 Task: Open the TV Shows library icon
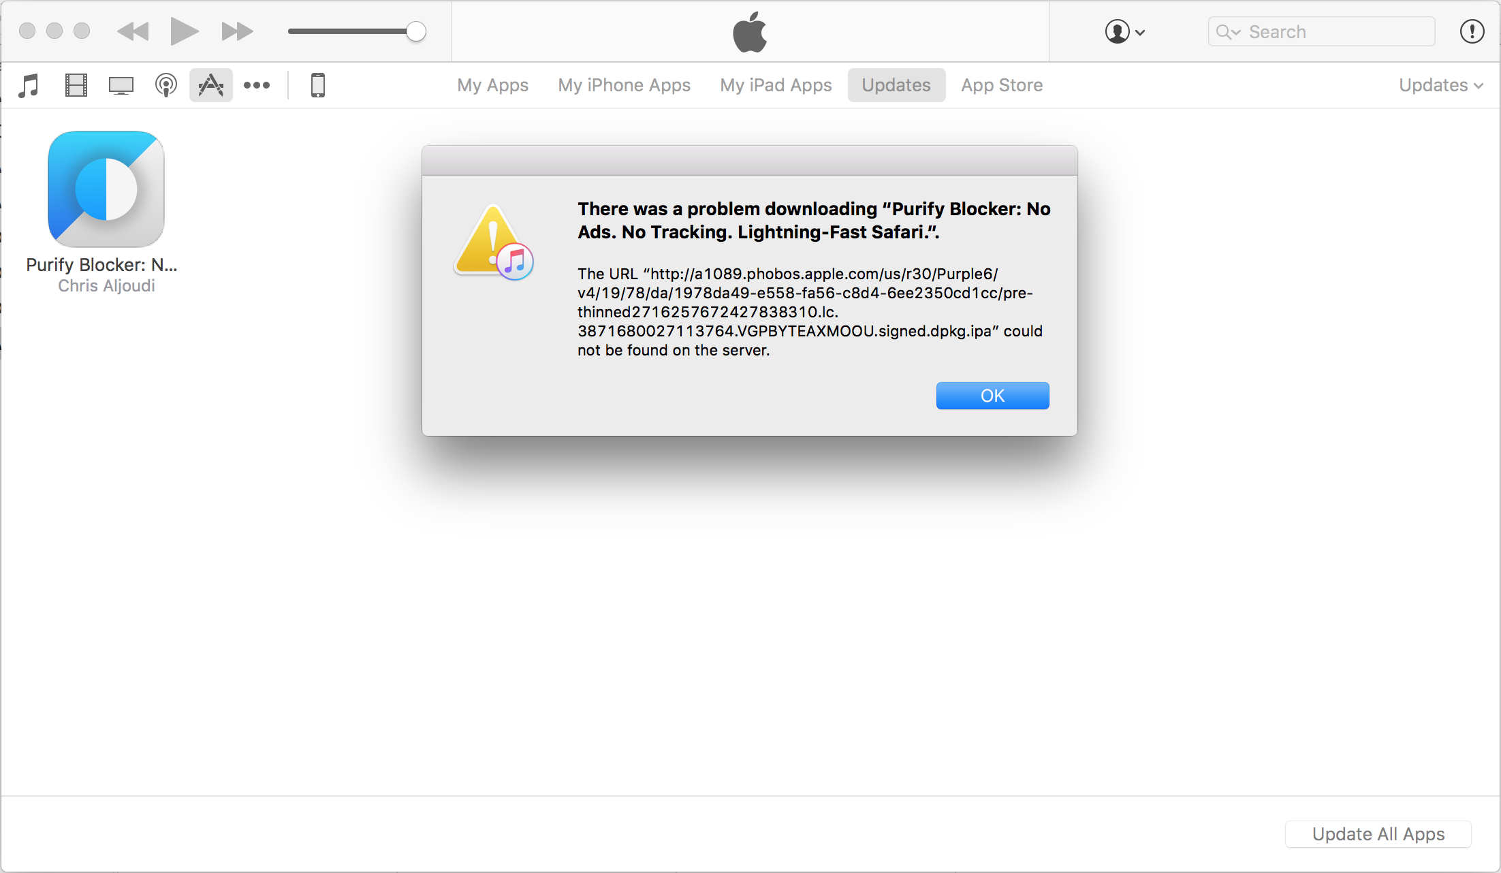coord(121,86)
